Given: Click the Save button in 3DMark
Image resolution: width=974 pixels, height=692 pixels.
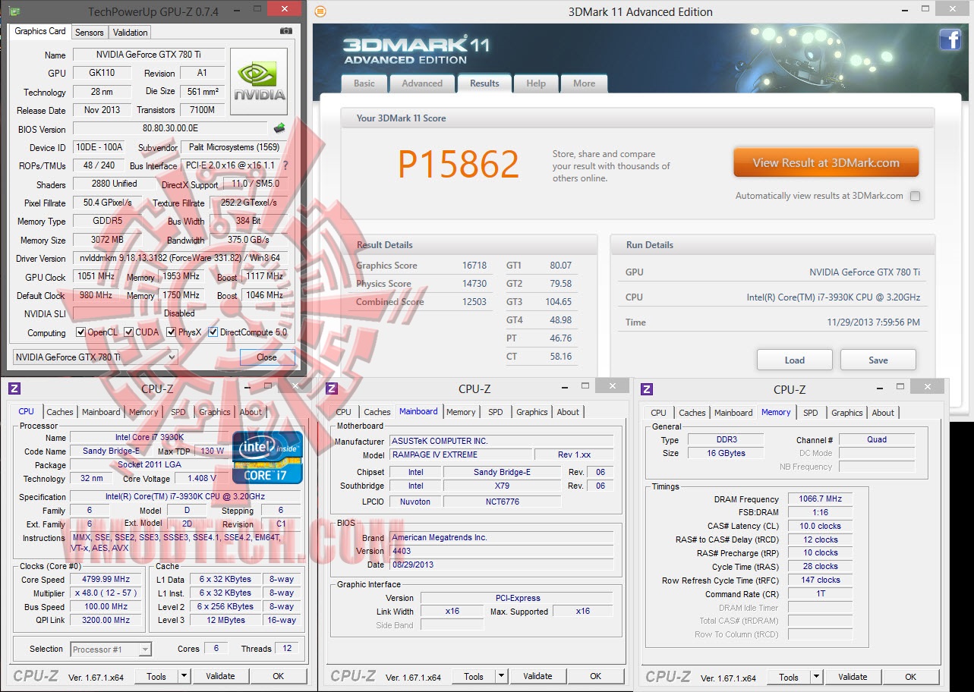Looking at the screenshot, I should (x=878, y=360).
